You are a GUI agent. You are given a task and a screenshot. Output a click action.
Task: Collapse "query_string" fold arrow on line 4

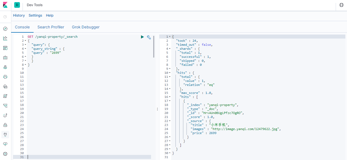(x=25, y=49)
